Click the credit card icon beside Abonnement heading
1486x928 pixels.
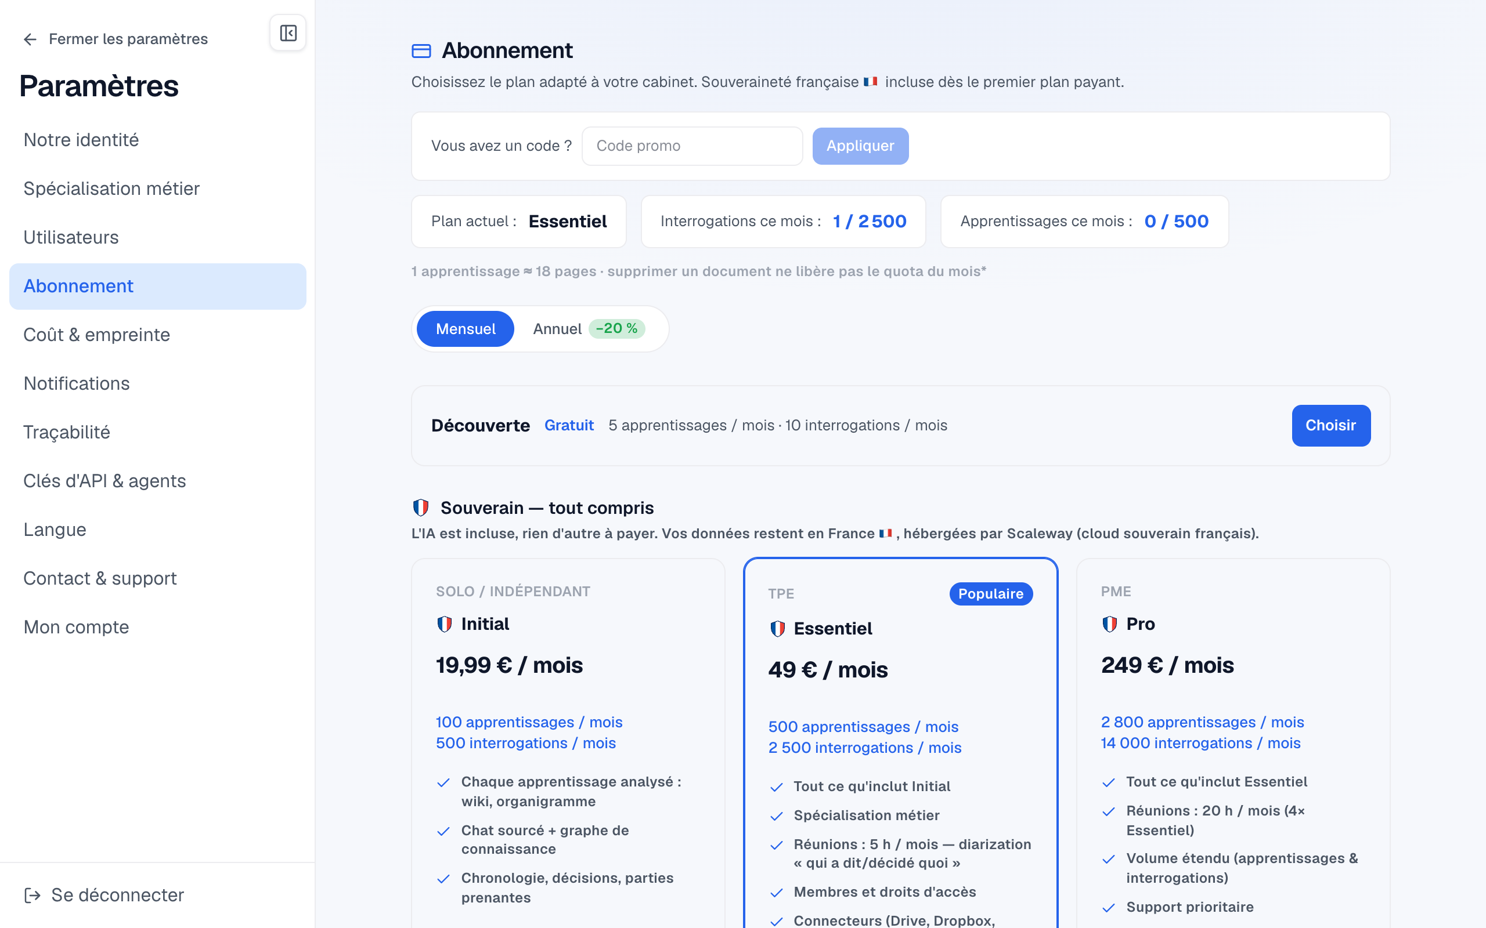(x=421, y=51)
